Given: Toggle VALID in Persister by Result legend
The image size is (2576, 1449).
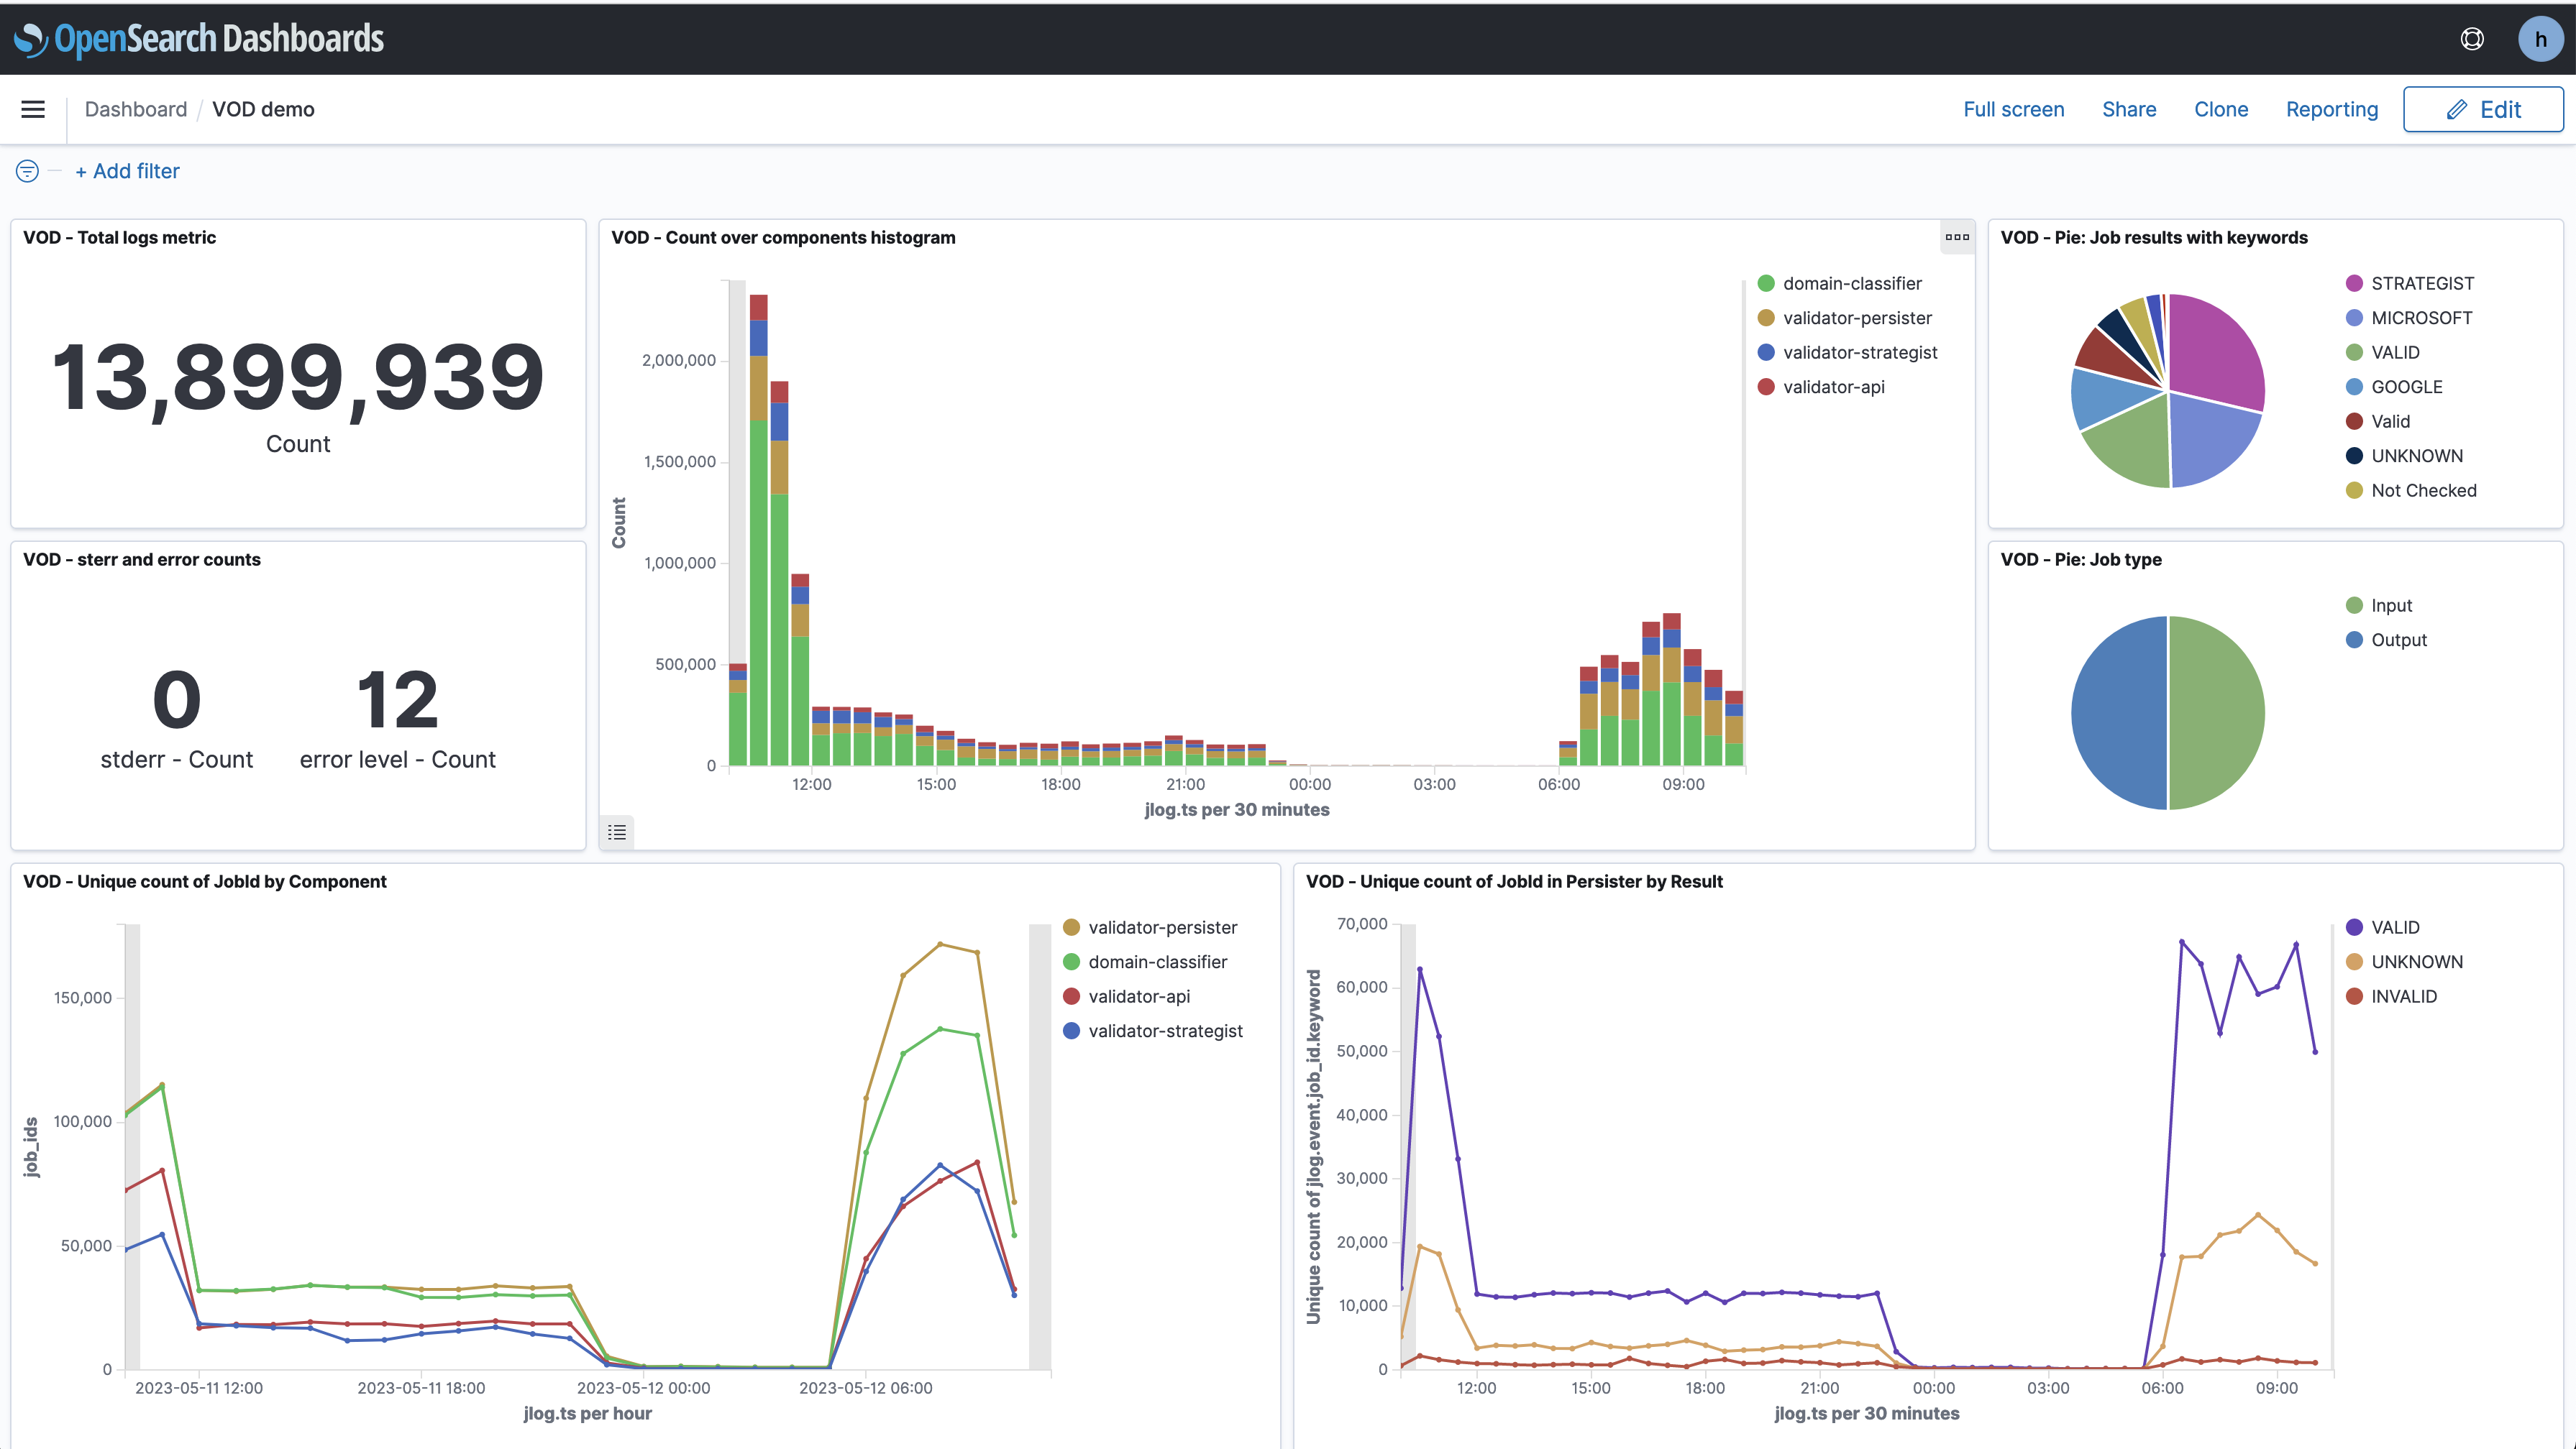Looking at the screenshot, I should 2383,926.
